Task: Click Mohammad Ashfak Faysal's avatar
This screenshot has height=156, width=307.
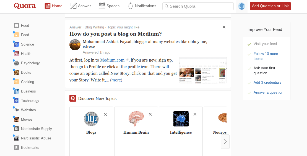Action: tap(75, 45)
